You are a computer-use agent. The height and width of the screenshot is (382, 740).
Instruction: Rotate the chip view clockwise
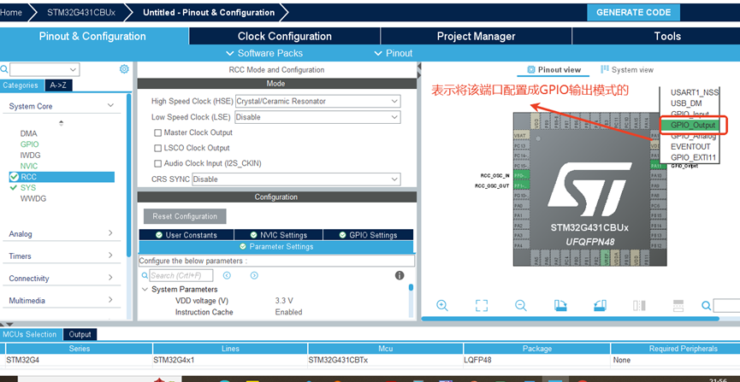560,306
